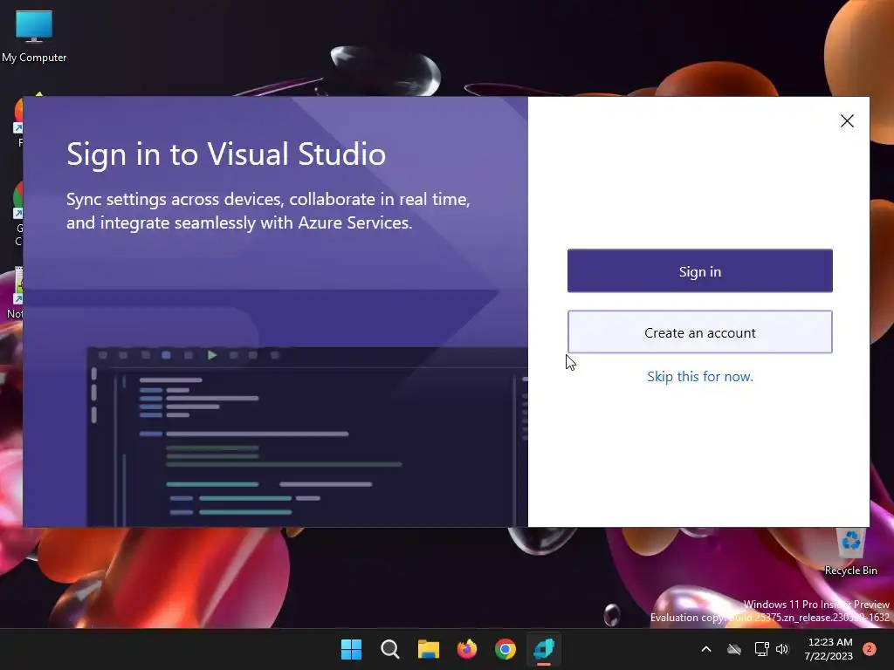Select the Recycle Bin desktop icon

(850, 551)
